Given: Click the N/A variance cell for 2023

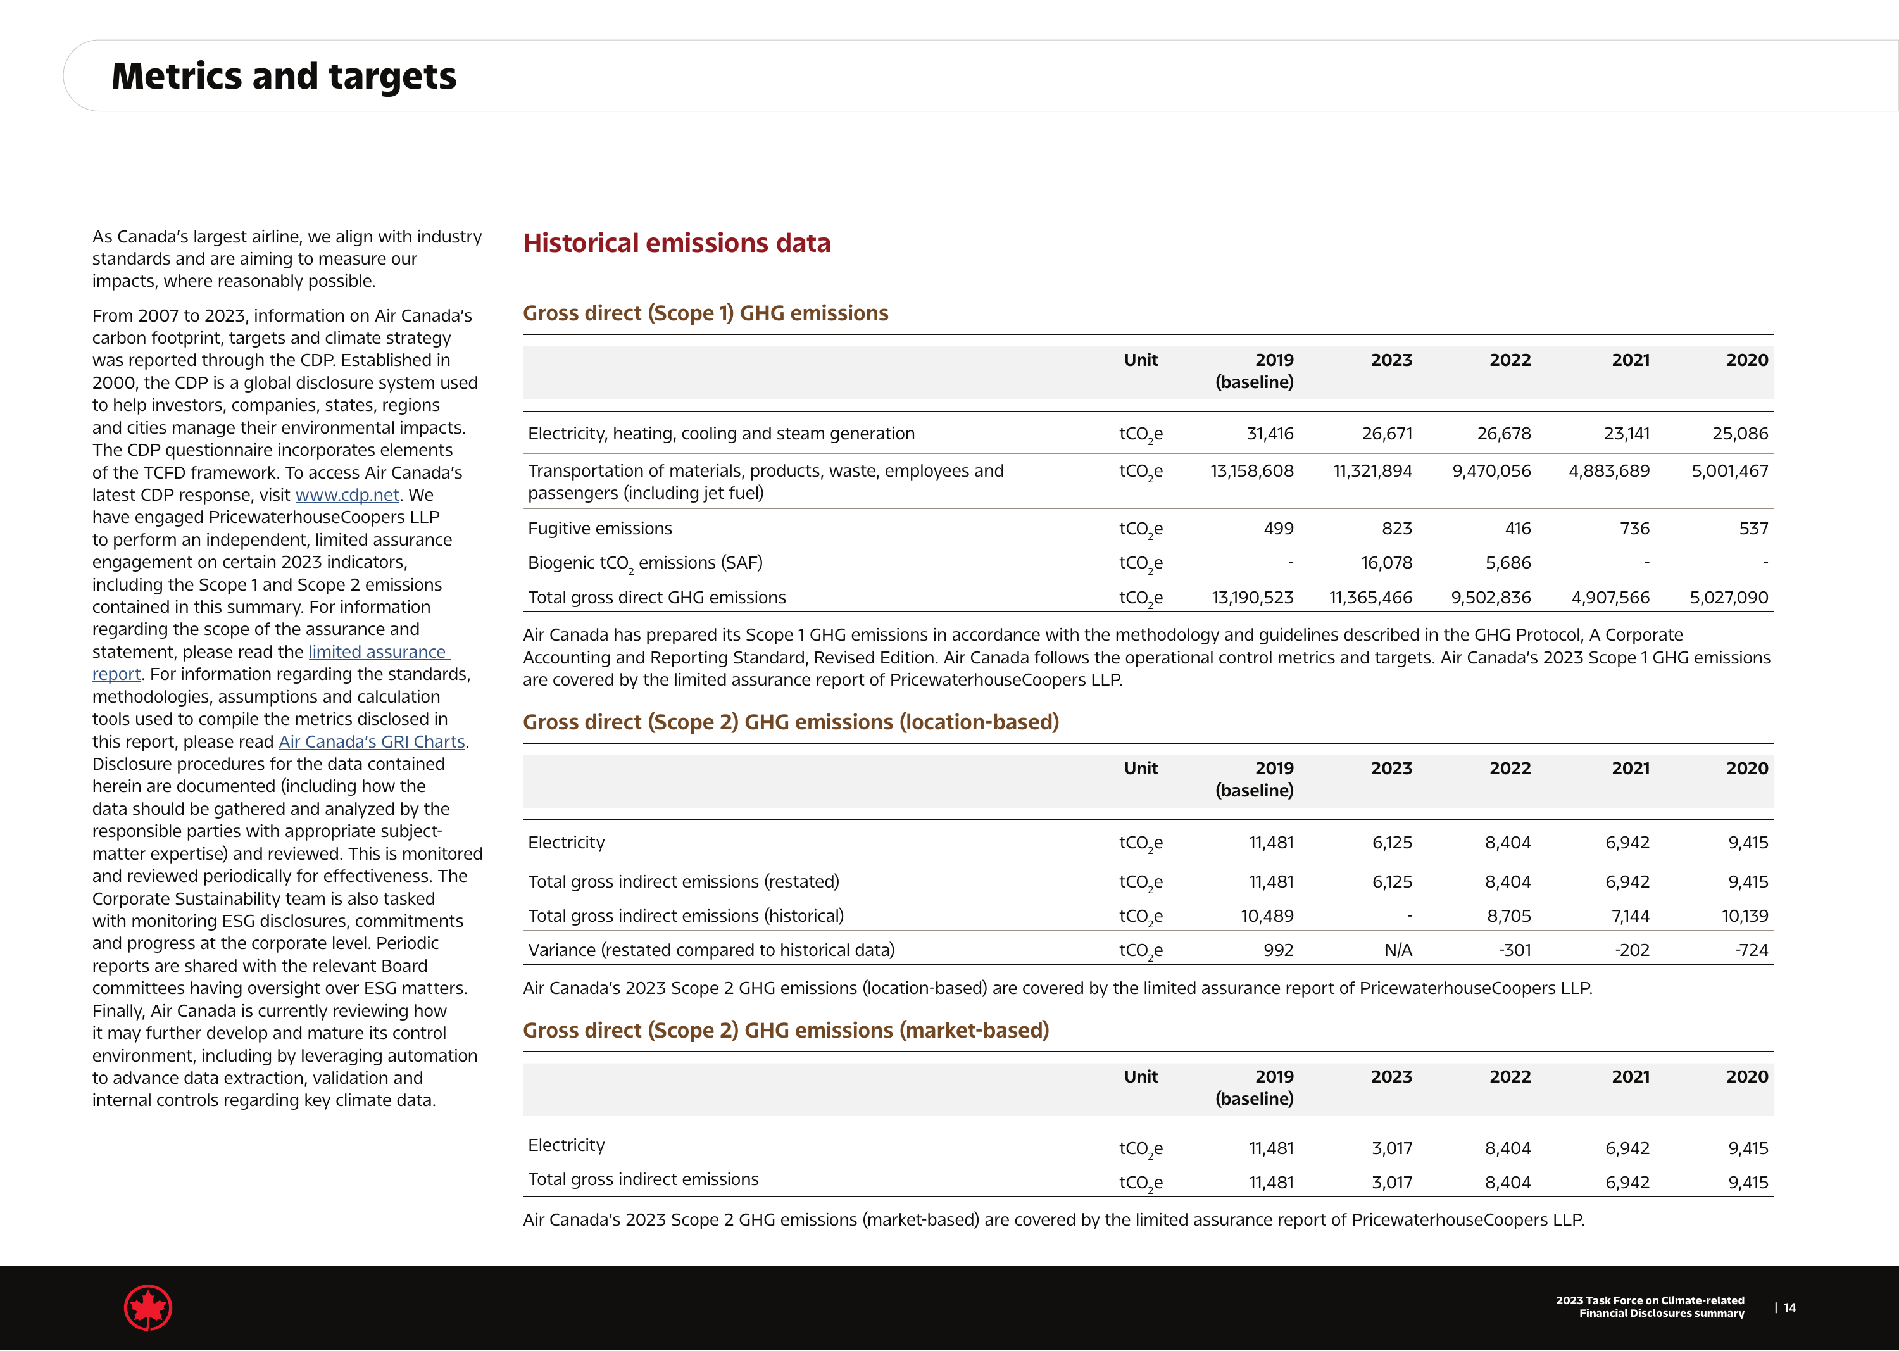Looking at the screenshot, I should [1398, 950].
